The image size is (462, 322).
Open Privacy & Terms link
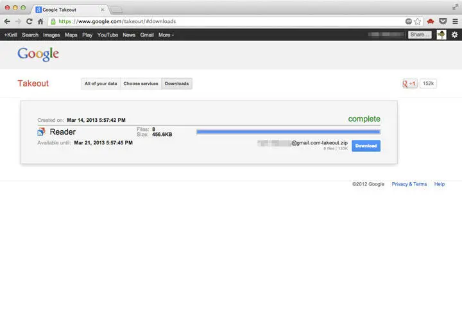pyautogui.click(x=409, y=184)
